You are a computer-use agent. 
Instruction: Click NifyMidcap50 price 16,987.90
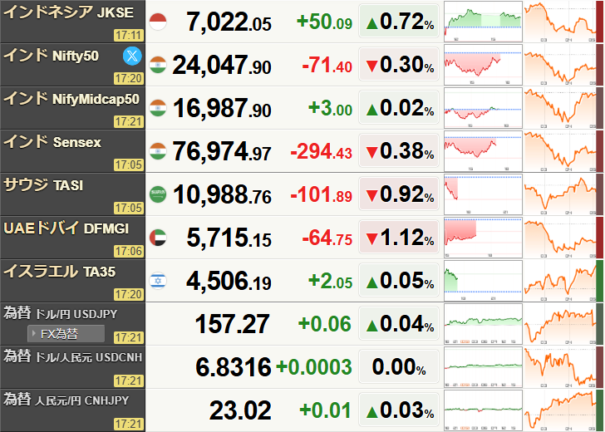pos(222,108)
